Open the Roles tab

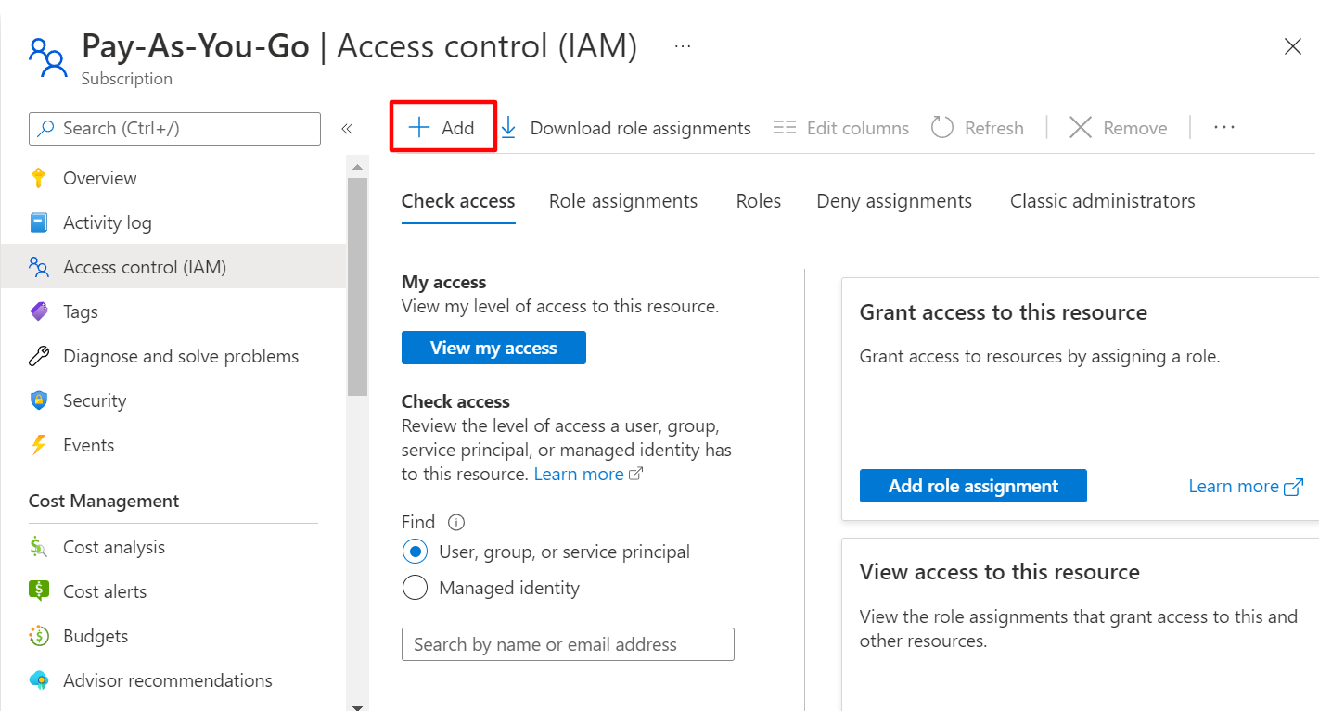point(759,201)
